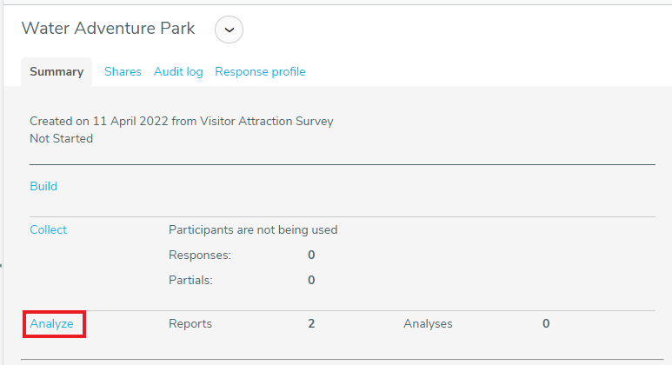Screen dimensions: 672x365
Task: Click the Not Started status text
Action: click(61, 139)
